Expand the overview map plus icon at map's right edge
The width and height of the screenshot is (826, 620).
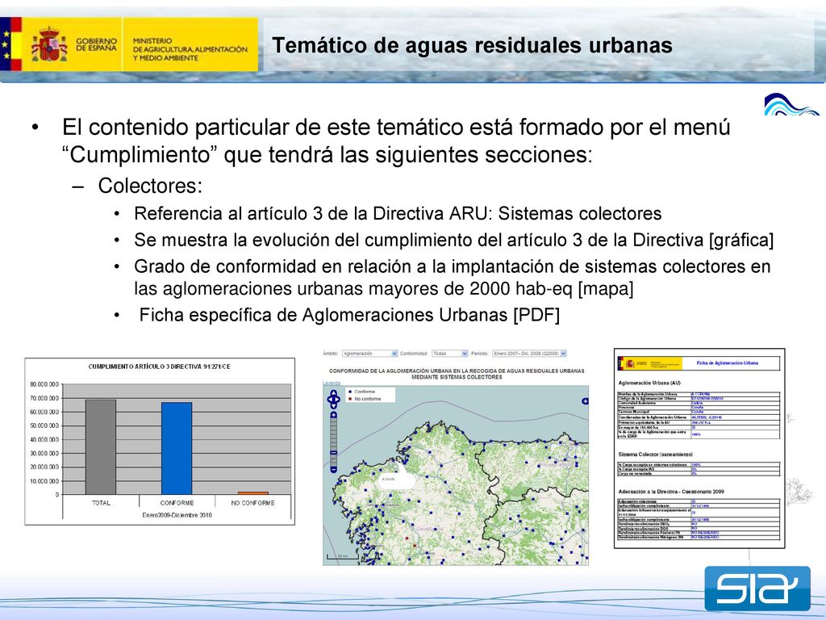tap(585, 401)
